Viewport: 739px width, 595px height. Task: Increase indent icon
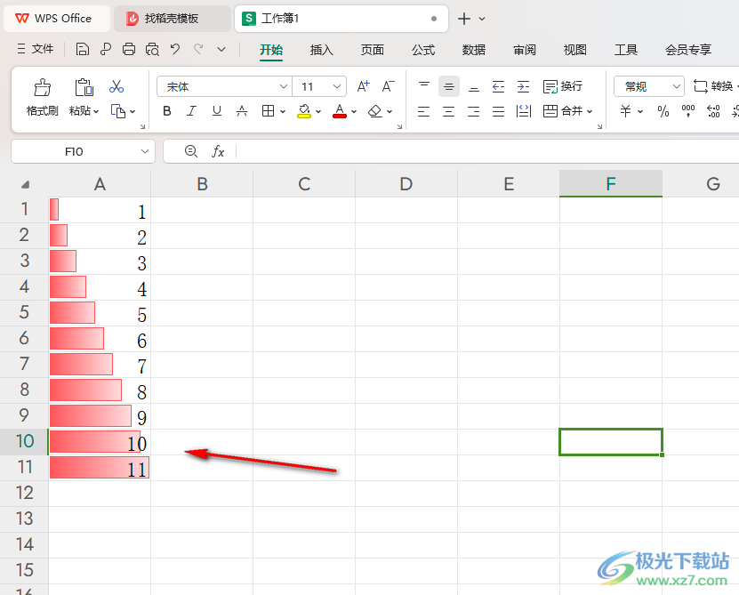[523, 86]
